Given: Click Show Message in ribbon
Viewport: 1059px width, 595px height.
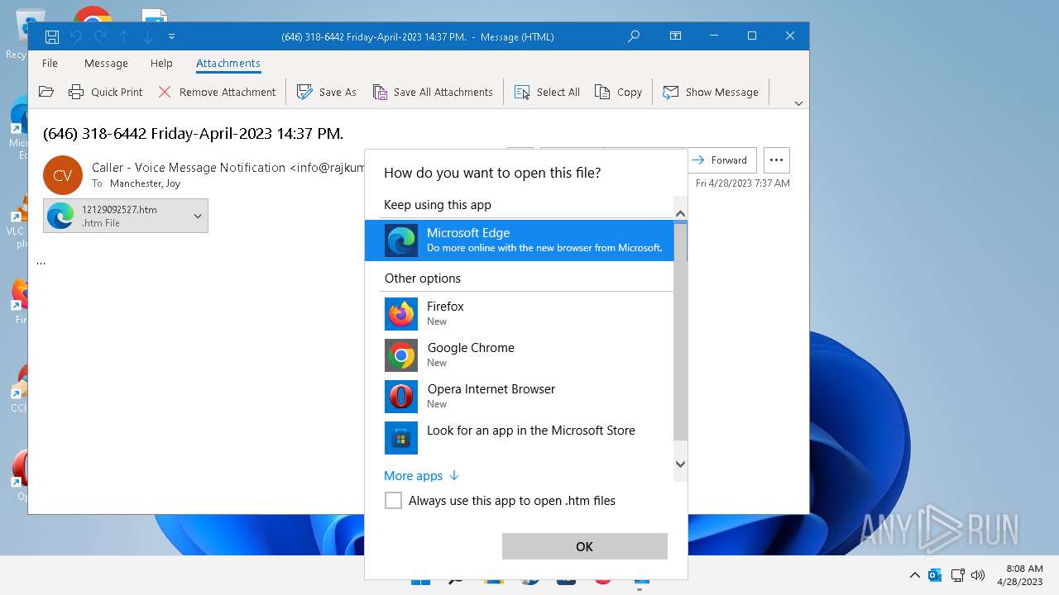Looking at the screenshot, I should [x=711, y=92].
